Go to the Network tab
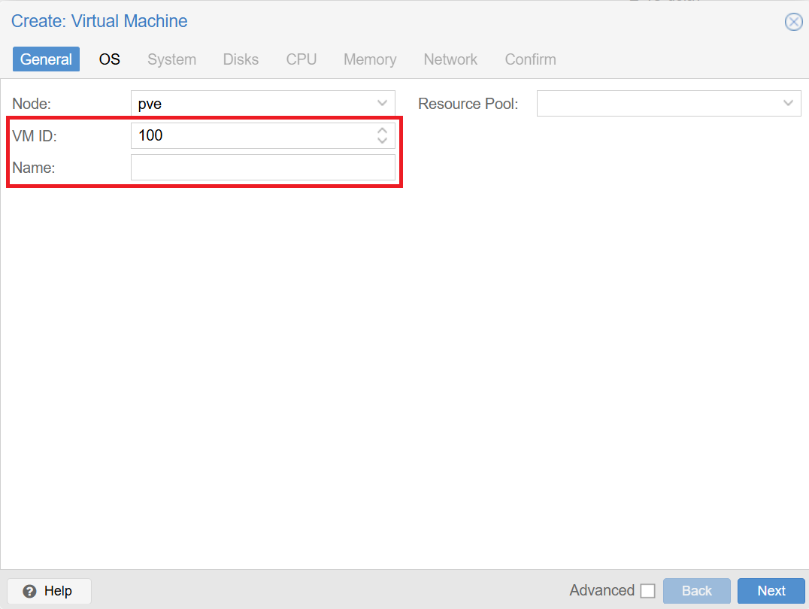Screen dimensions: 809x609 coord(450,59)
